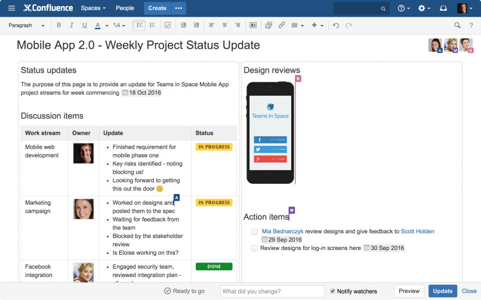Open the Paragraph style dropdown
This screenshot has width=481, height=300.
(x=27, y=26)
